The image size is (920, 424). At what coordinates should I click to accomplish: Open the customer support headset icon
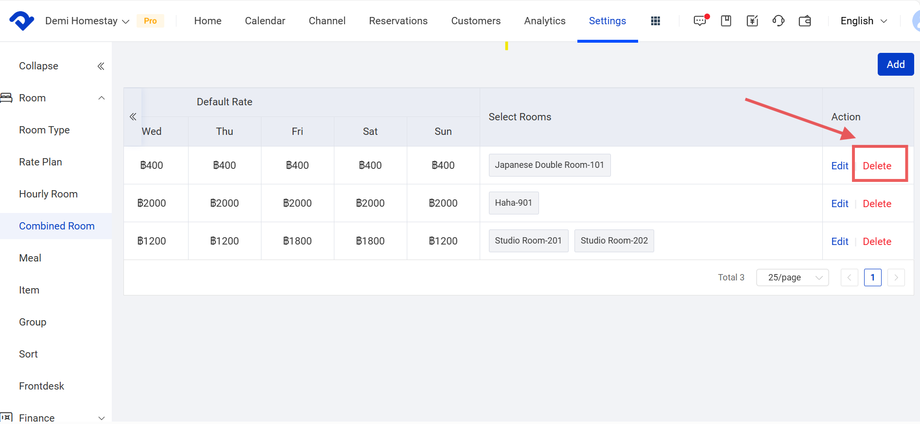click(x=778, y=21)
